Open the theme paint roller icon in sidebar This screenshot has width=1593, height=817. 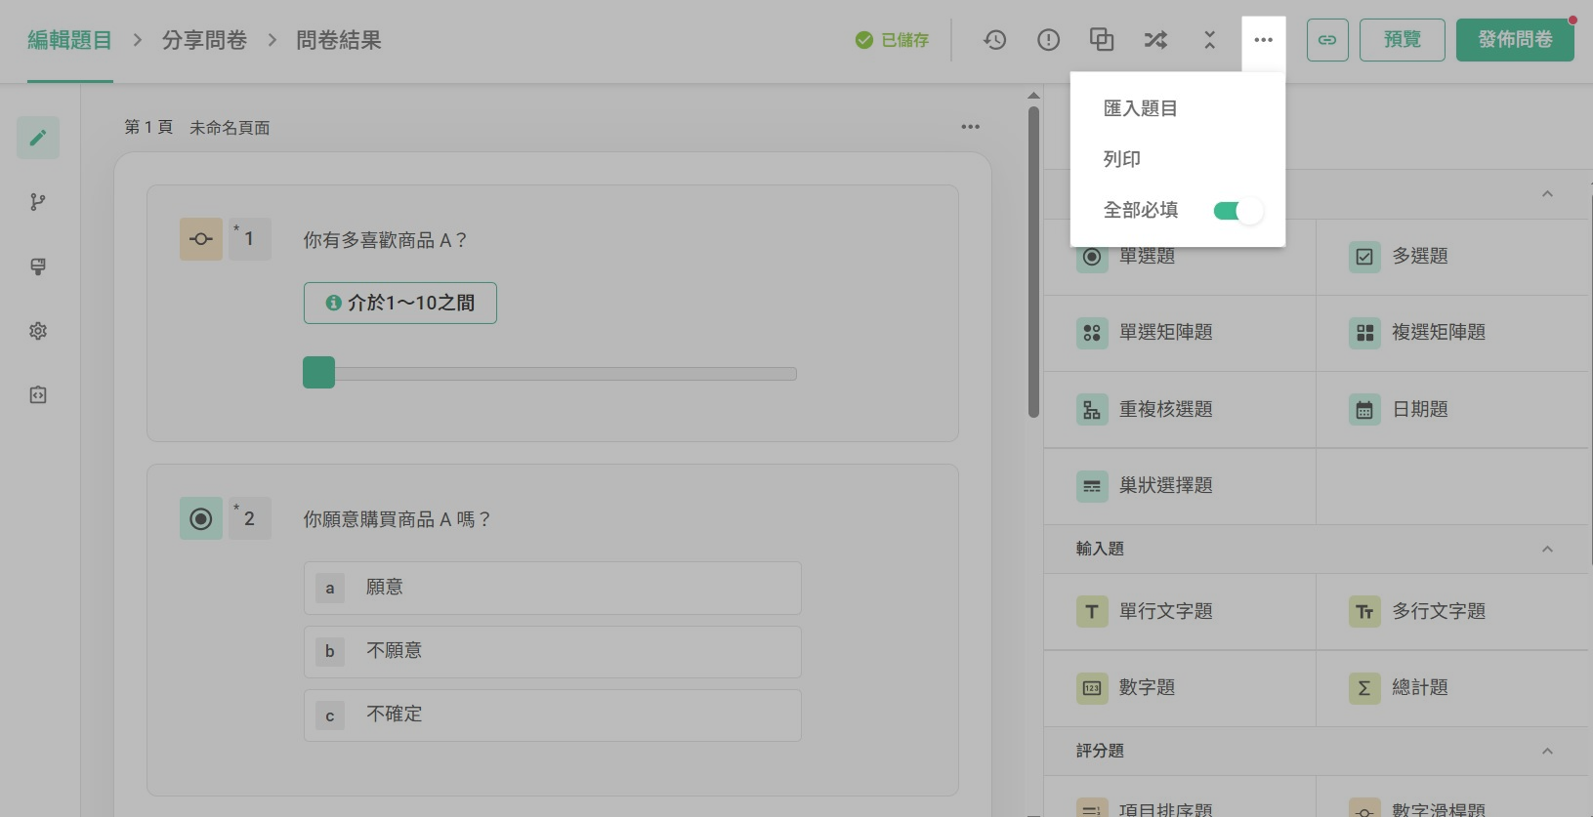(x=38, y=266)
